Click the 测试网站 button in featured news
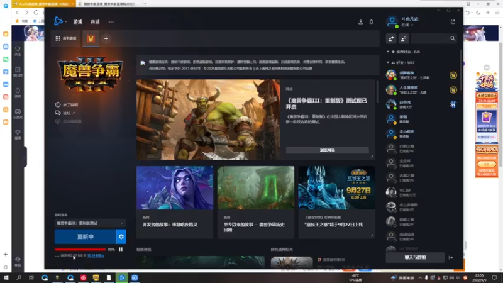Image resolution: width=503 pixels, height=283 pixels. 327,150
